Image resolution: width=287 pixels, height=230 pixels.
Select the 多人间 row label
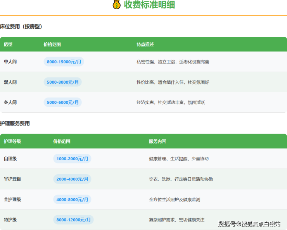click(x=10, y=103)
